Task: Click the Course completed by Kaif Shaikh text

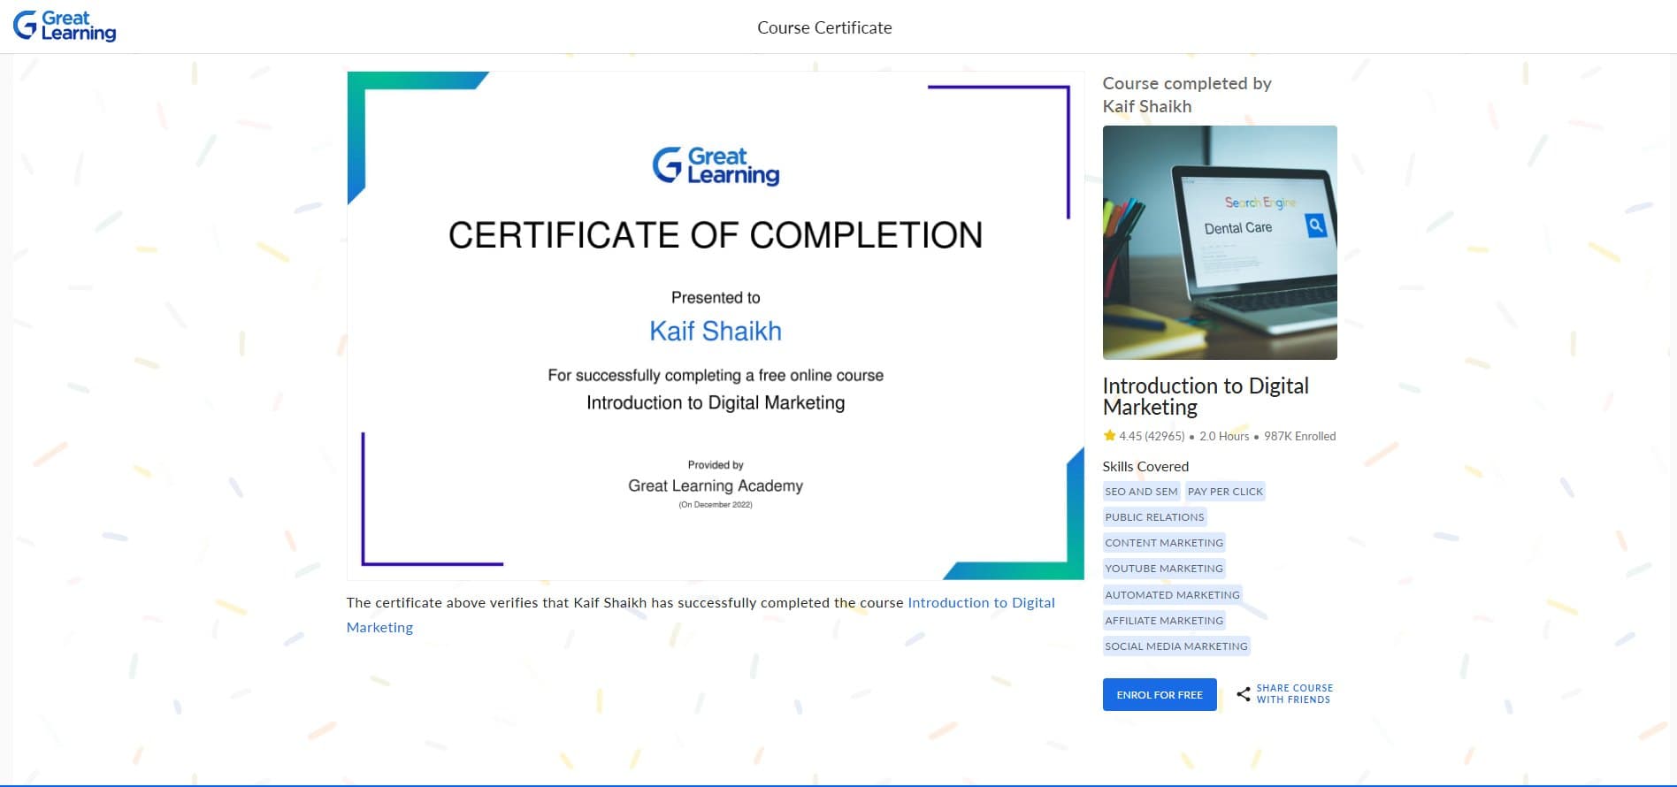Action: [1187, 95]
